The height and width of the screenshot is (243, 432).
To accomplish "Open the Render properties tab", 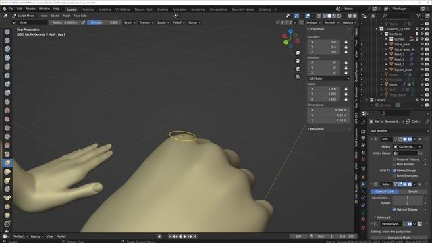I will (x=363, y=131).
